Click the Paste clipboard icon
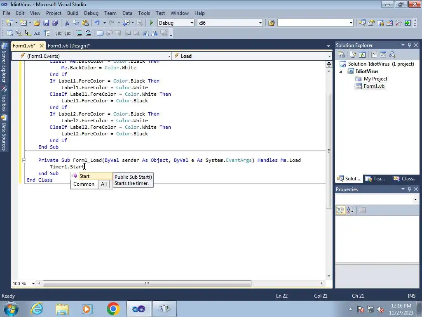 click(x=85, y=23)
